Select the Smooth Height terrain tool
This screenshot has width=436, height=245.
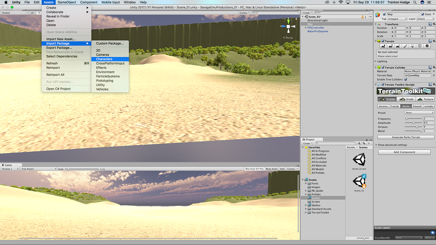click(397, 46)
